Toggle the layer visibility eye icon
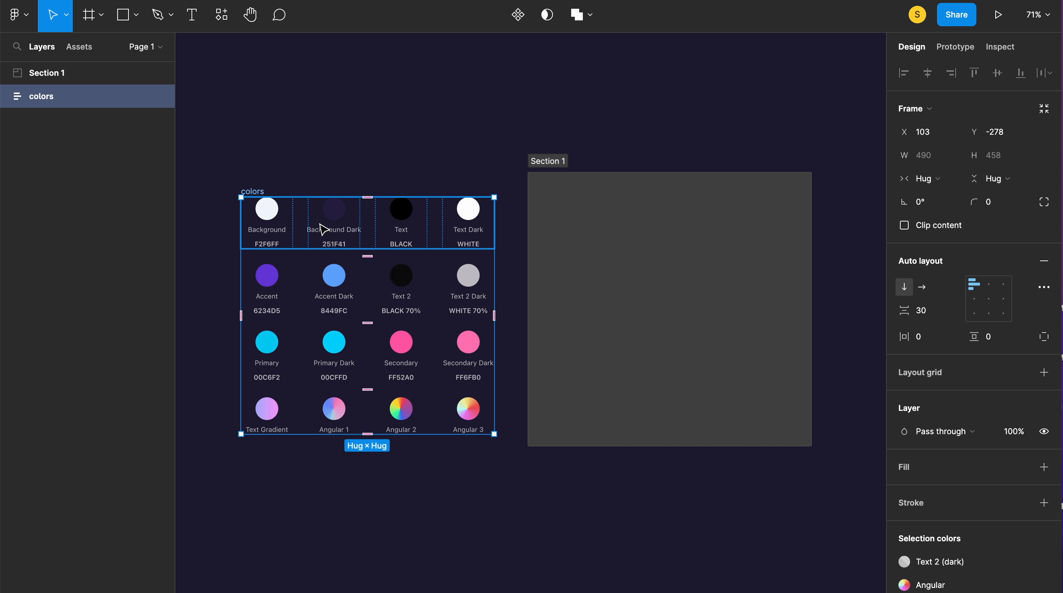The width and height of the screenshot is (1063, 593). click(1044, 431)
